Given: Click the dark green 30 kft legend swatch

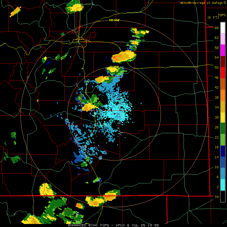Looking at the screenshot, I should [x=223, y=128].
